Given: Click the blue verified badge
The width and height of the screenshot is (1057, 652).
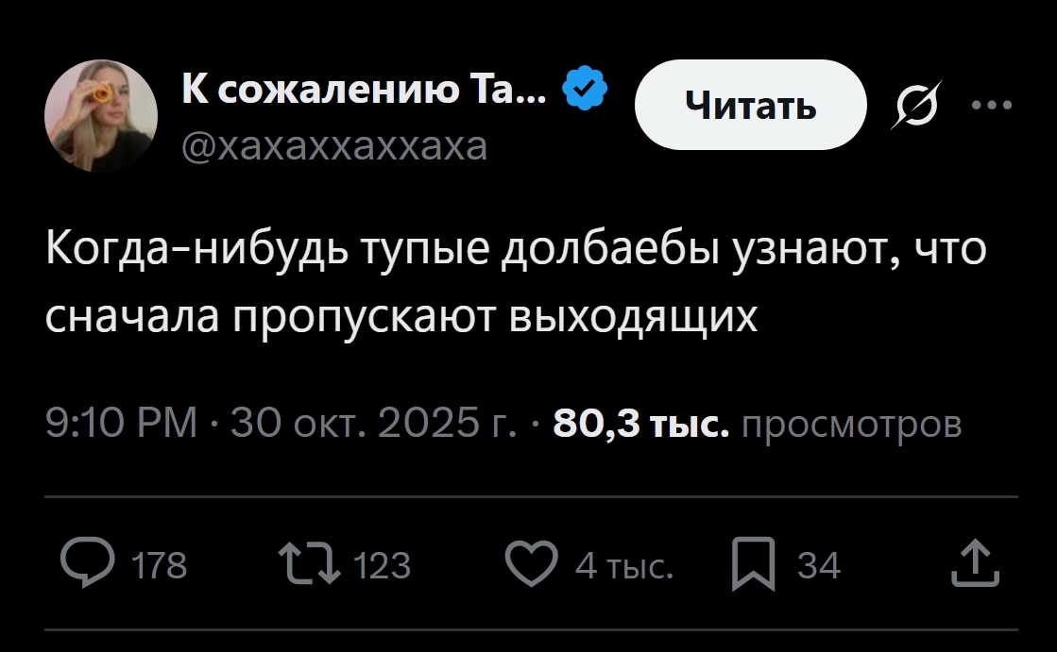Looking at the screenshot, I should pos(585,90).
